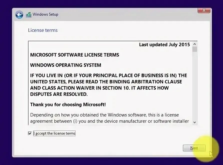Close the Windows Setup window
The height and width of the screenshot is (165, 223).
[204, 11]
